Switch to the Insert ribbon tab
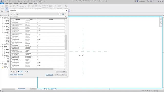 (x=11, y=3)
